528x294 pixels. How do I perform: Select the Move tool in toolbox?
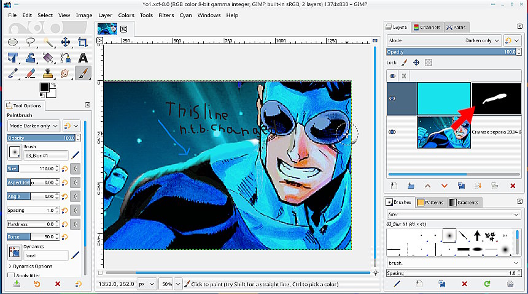tap(65, 42)
